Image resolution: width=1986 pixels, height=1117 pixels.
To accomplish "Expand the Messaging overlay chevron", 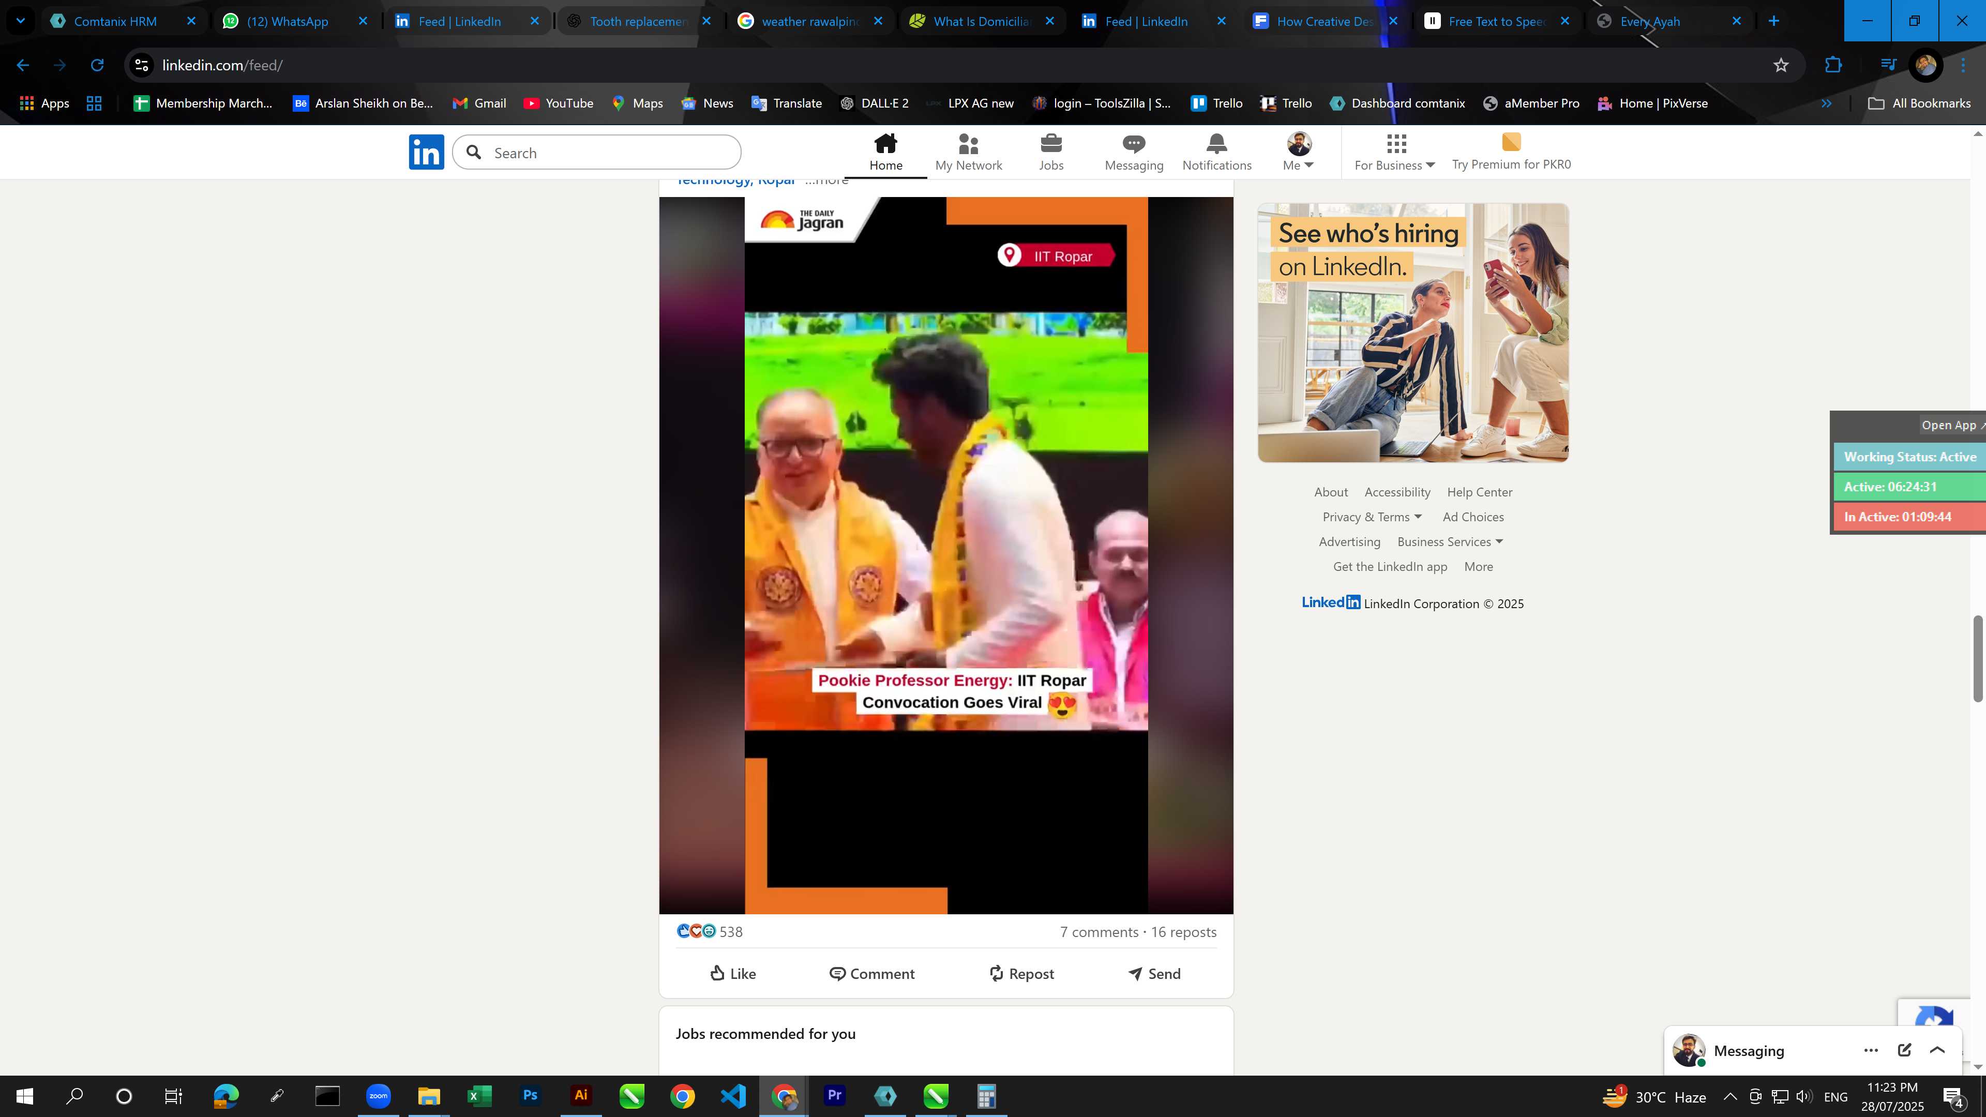I will [1937, 1050].
